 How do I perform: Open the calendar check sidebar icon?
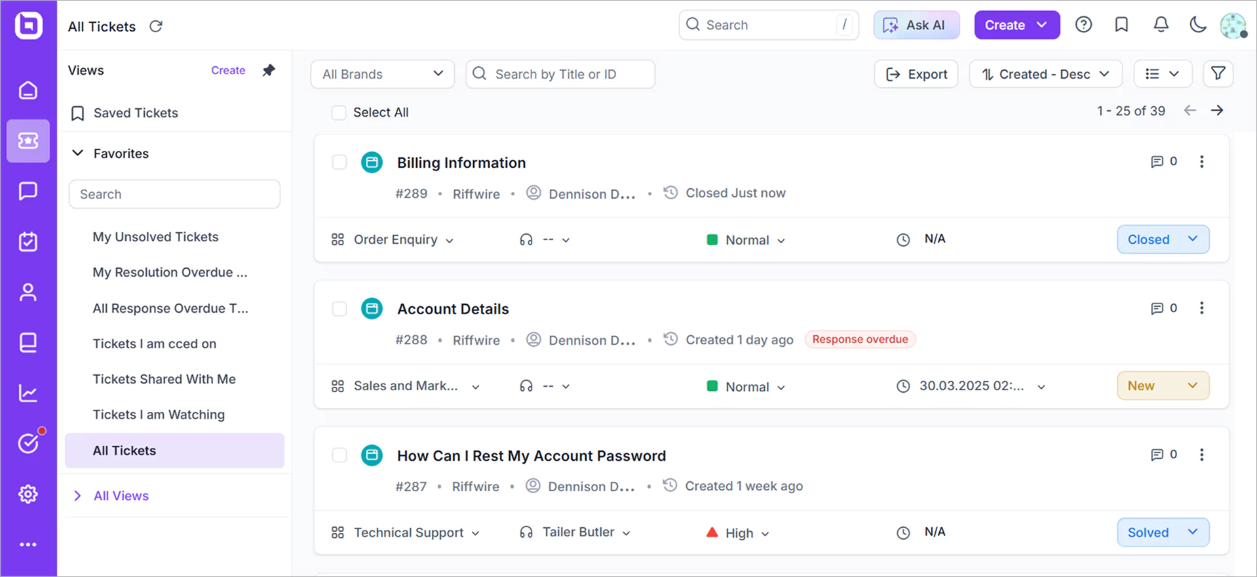click(x=28, y=241)
